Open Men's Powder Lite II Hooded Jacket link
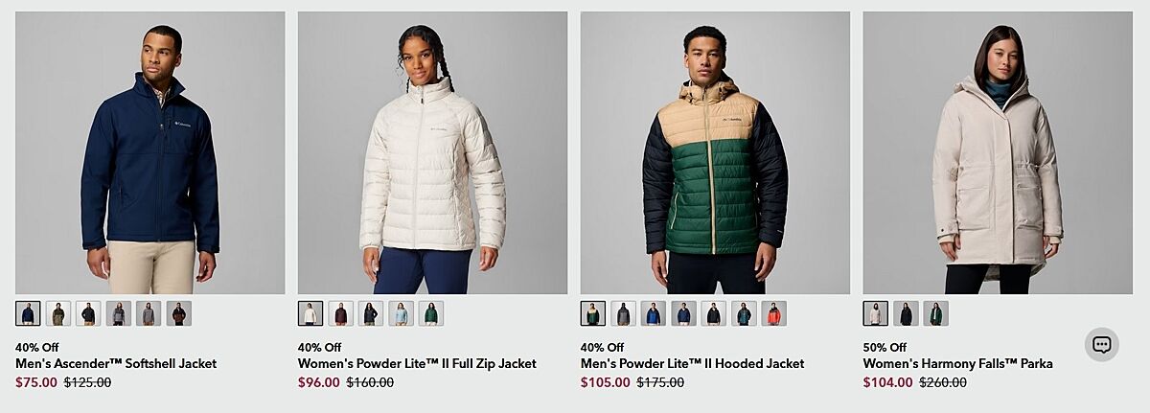The height and width of the screenshot is (413, 1150). click(x=692, y=363)
